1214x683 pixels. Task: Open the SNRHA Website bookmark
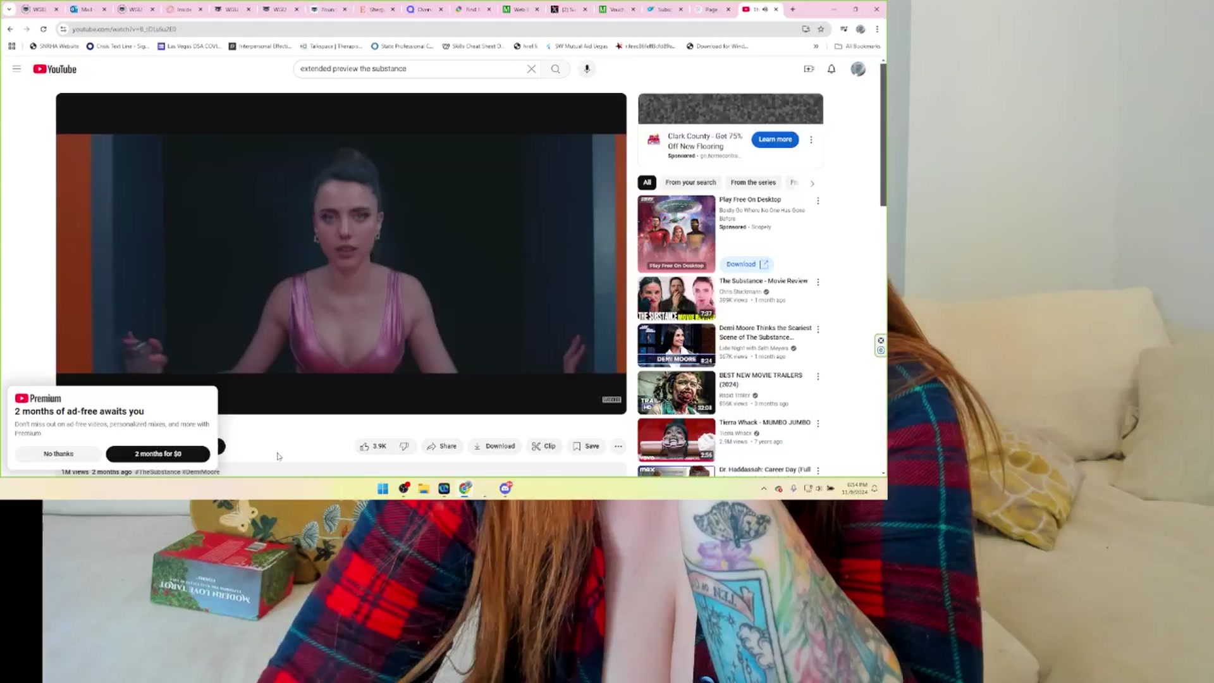point(54,46)
